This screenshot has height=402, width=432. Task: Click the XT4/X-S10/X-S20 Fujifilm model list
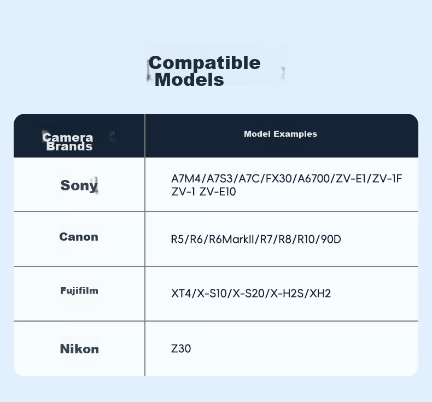251,294
